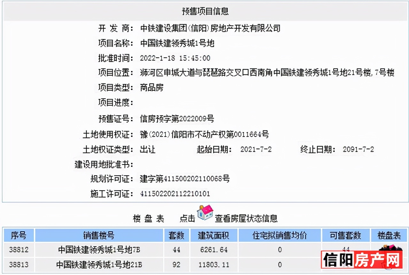Click the 规划许可证 label
Image resolution: width=409 pixels, height=275 pixels.
(x=112, y=178)
